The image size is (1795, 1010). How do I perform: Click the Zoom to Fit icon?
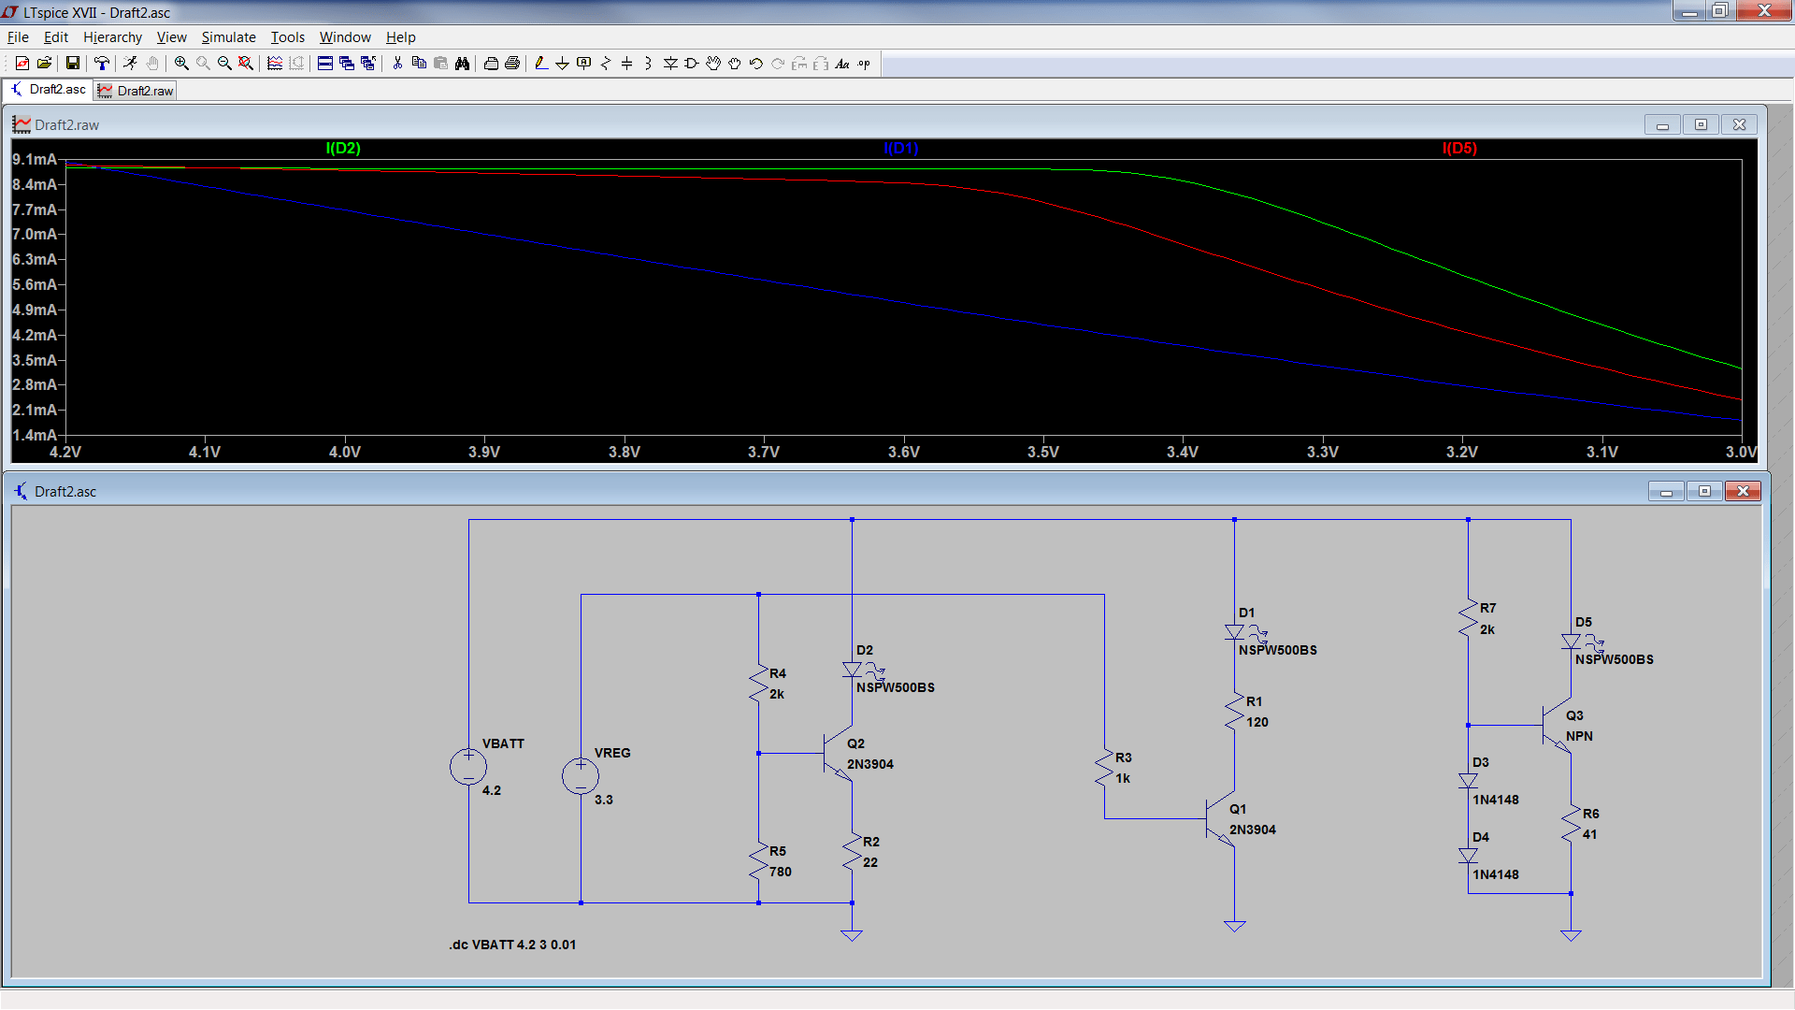click(x=245, y=64)
